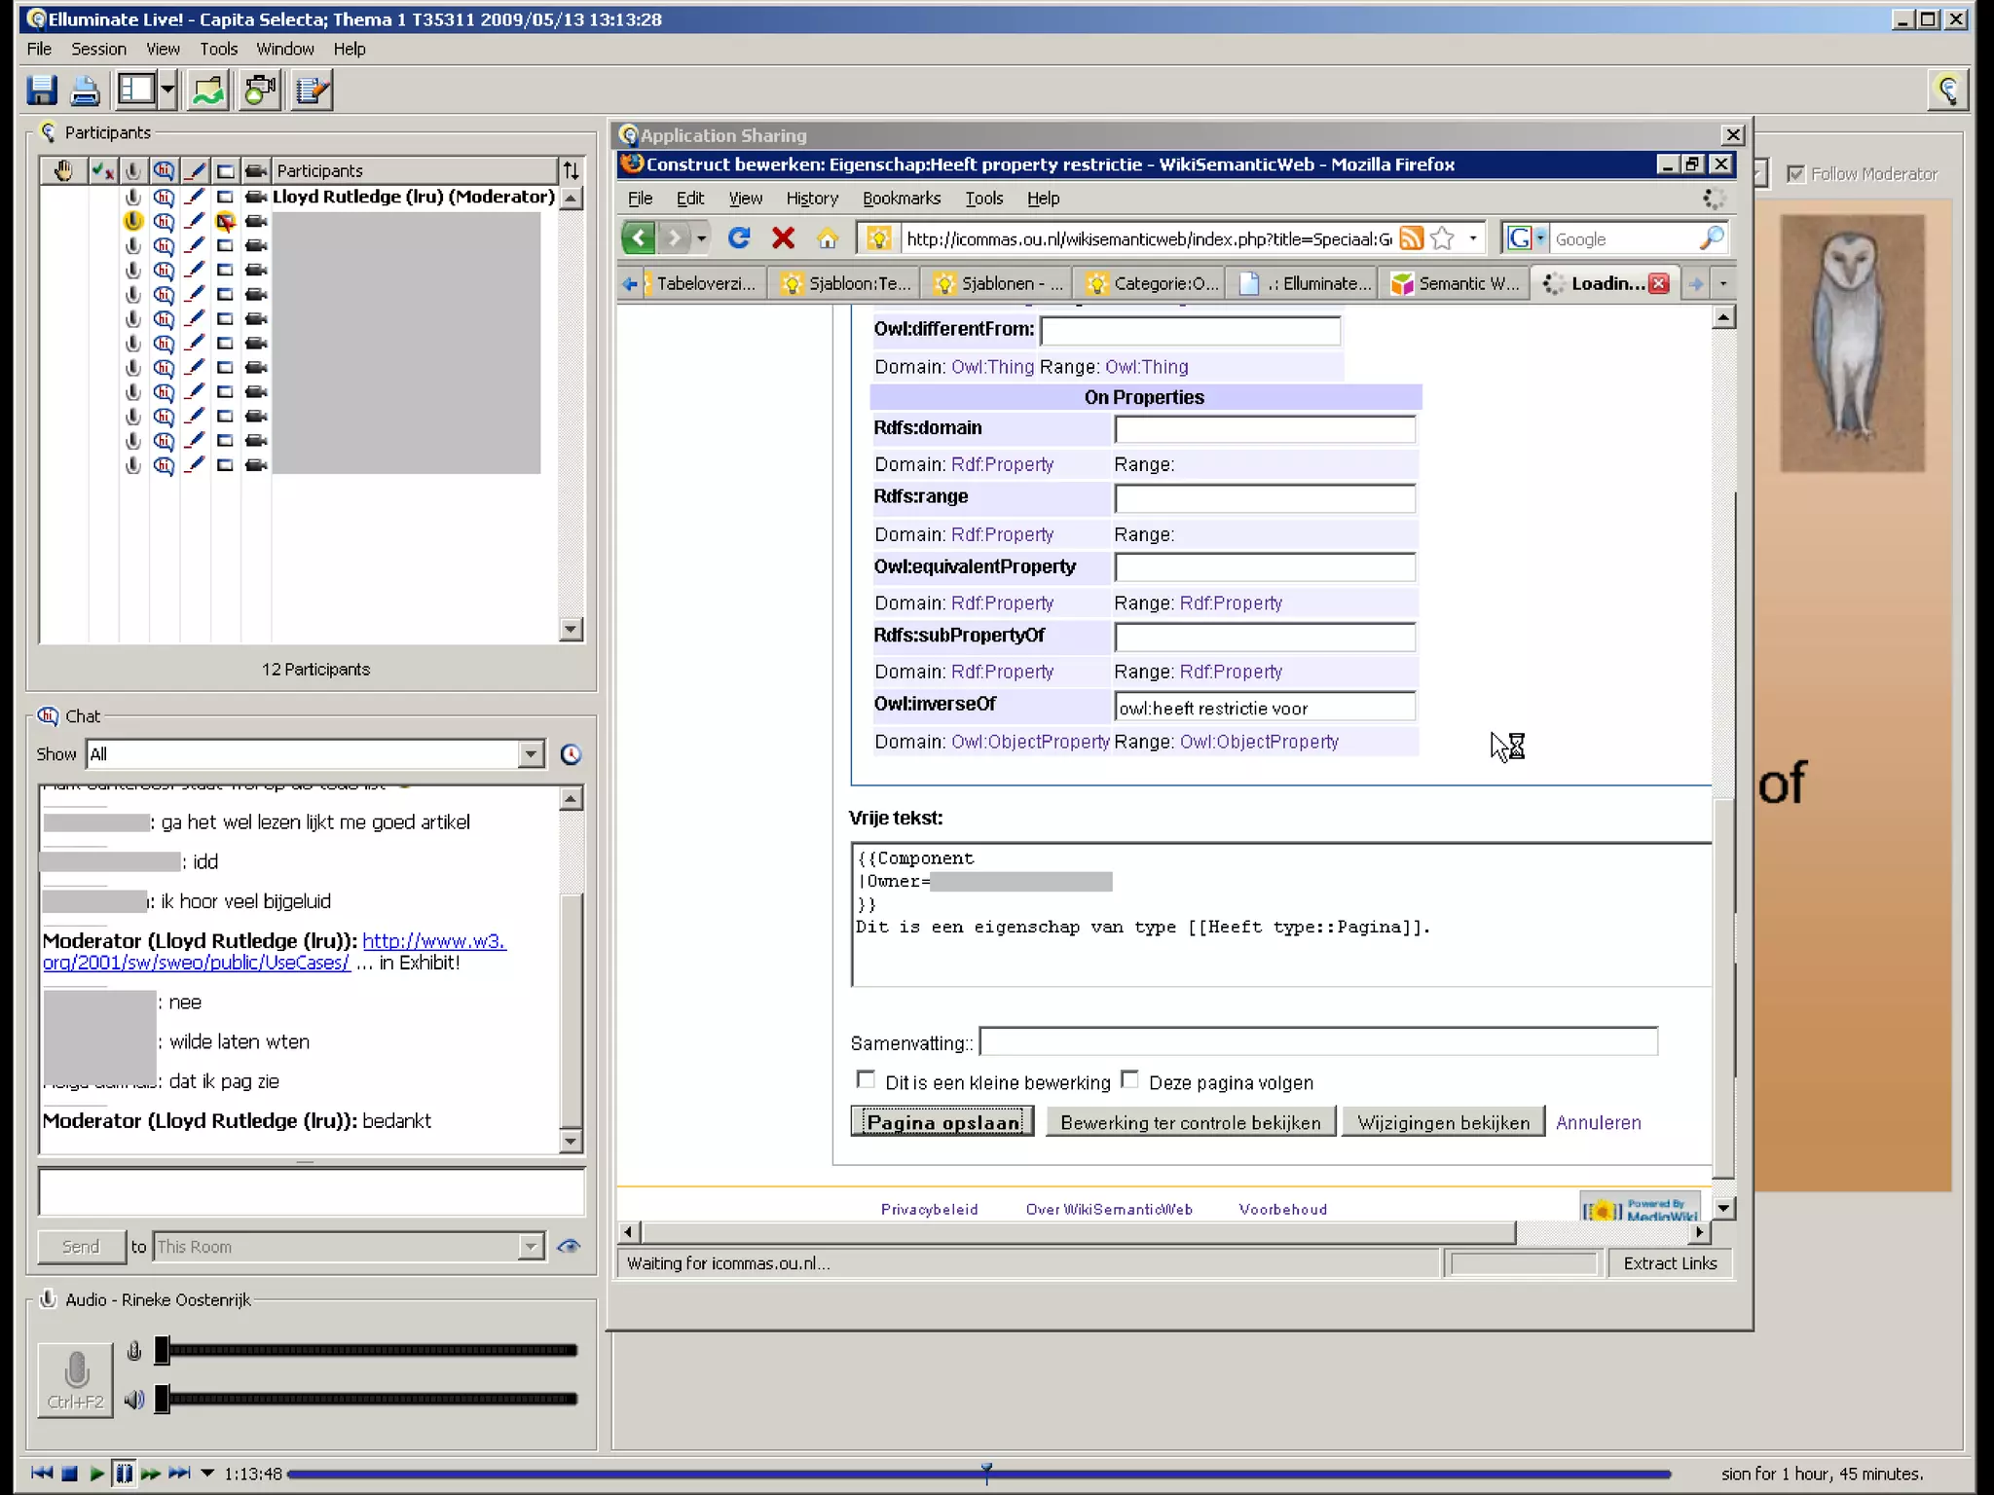
Task: Click the chat timestamp clock icon
Action: coord(571,754)
